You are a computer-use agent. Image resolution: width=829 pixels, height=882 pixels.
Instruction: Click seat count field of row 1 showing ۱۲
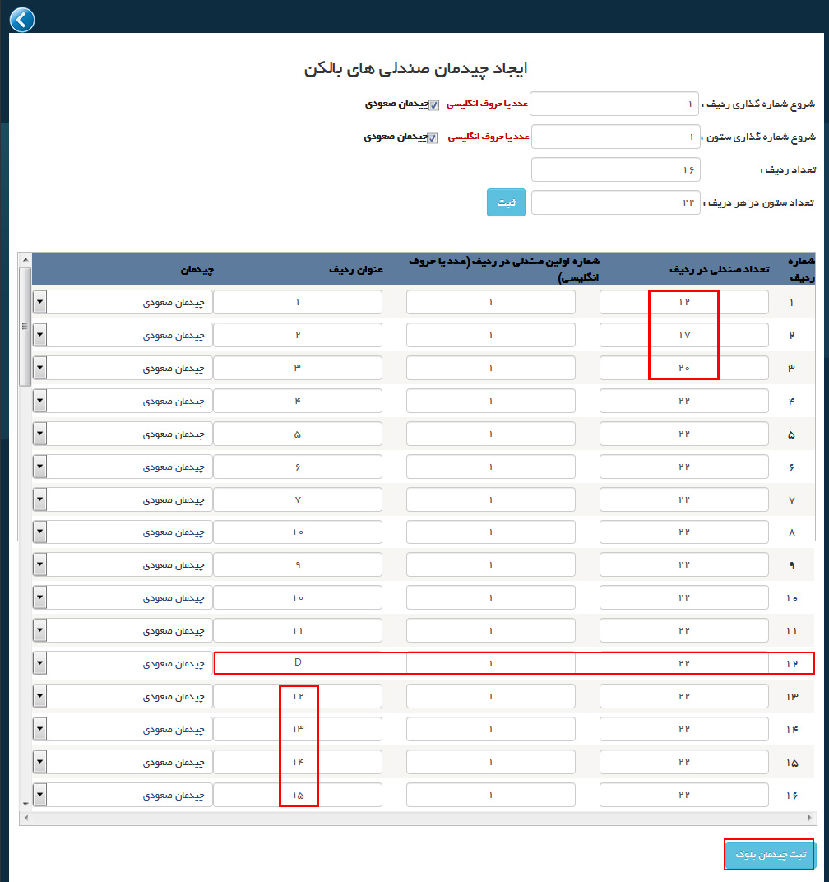click(x=684, y=302)
